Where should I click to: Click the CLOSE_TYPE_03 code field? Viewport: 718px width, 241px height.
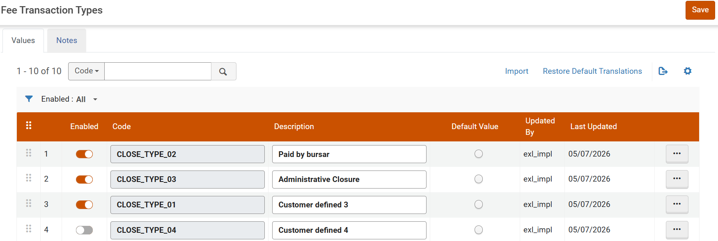click(188, 180)
